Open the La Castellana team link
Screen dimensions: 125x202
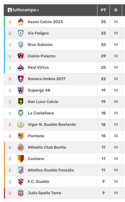(41, 113)
